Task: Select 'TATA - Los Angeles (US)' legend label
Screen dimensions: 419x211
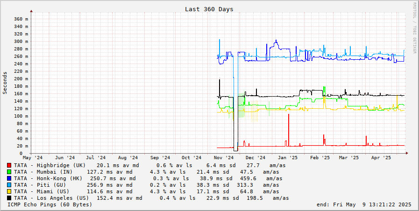Action: coord(51,198)
